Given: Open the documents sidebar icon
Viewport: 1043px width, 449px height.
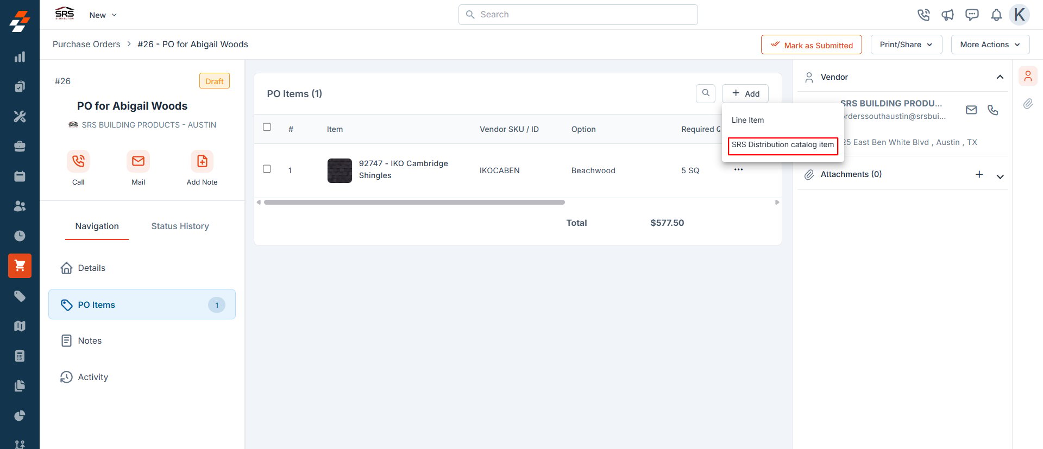Looking at the screenshot, I should (20, 386).
